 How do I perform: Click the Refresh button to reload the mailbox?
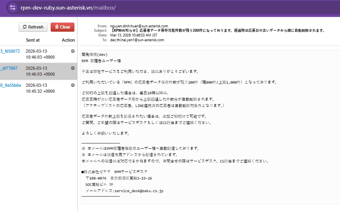point(33,27)
